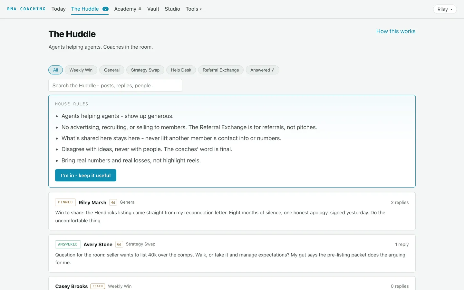Open the Studio page

point(172,9)
